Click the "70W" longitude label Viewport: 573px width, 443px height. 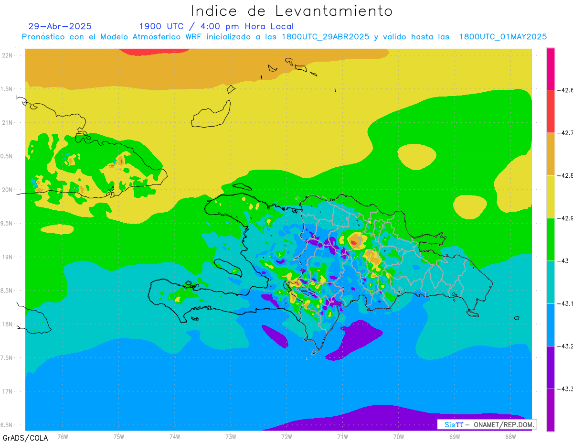click(x=399, y=436)
